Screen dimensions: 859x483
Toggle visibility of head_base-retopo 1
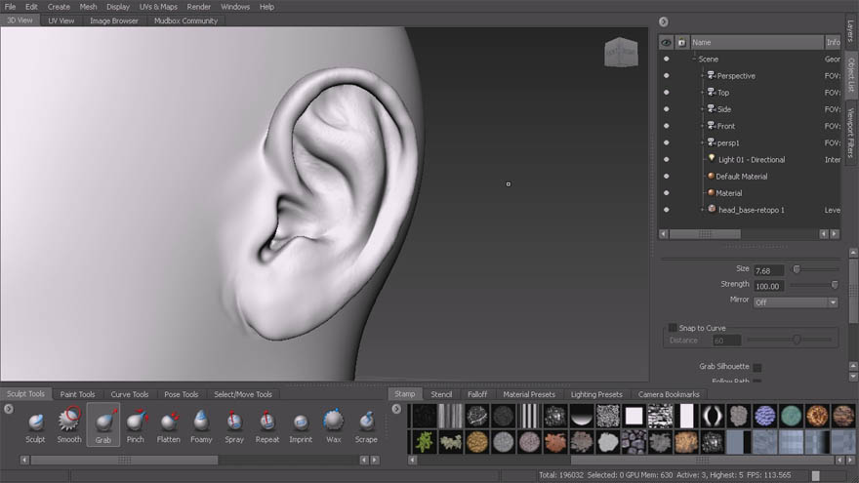[666, 209]
